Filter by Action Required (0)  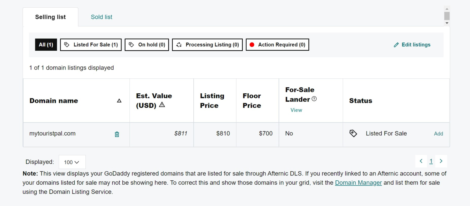coord(278,45)
